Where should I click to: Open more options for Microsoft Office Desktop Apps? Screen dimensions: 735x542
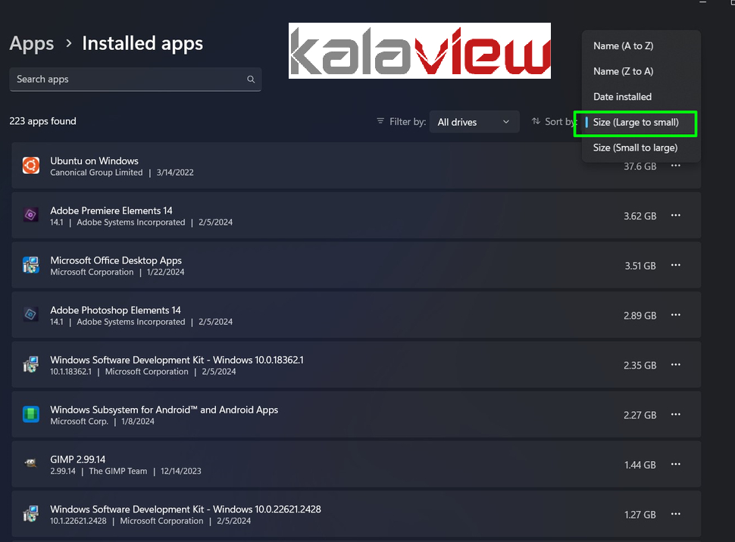pos(675,265)
